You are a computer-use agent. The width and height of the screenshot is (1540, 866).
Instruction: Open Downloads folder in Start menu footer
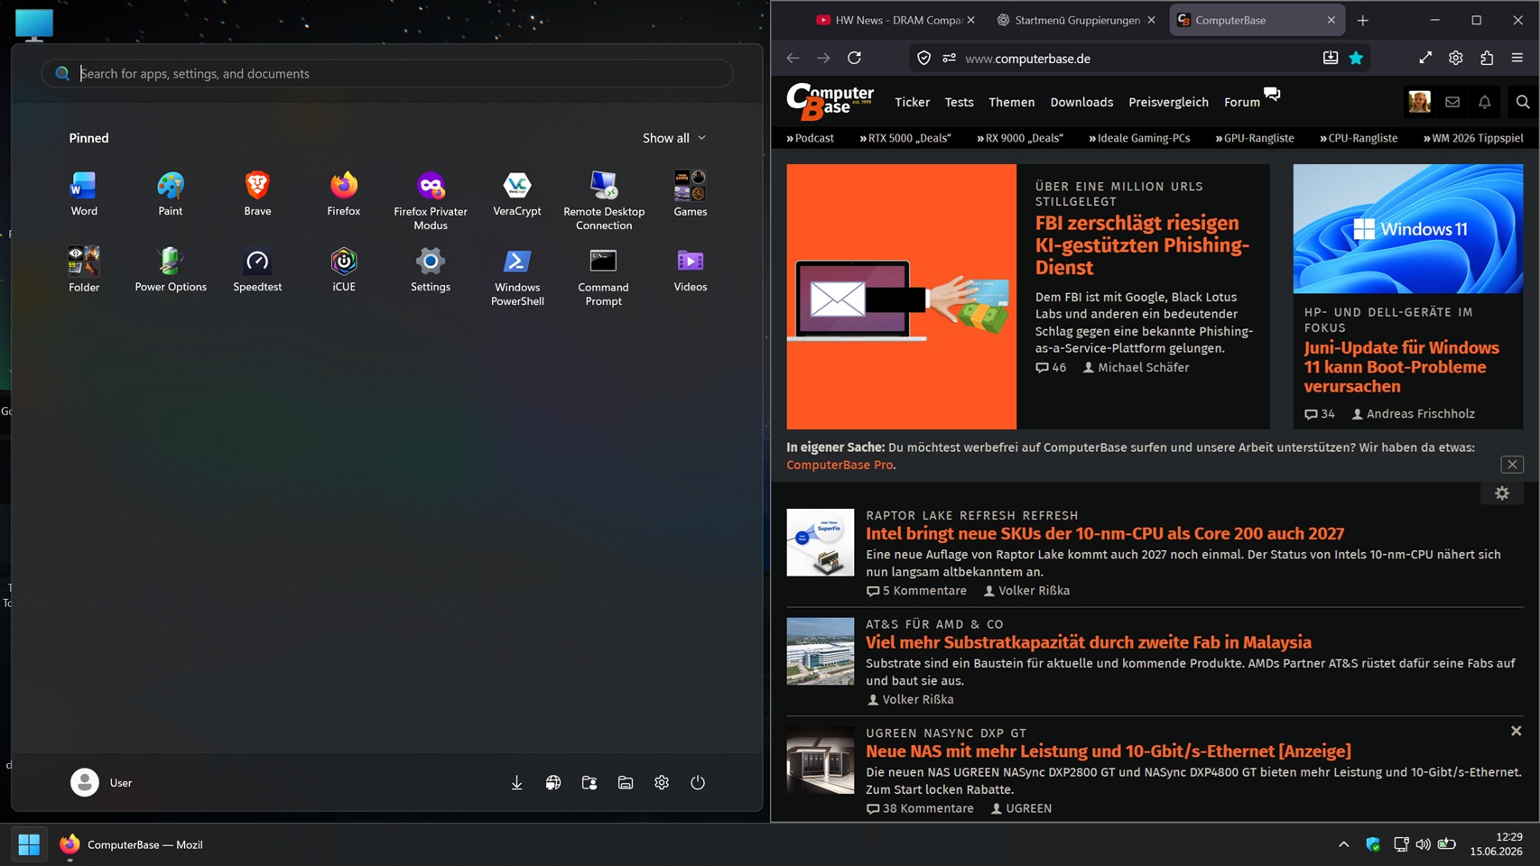517,783
